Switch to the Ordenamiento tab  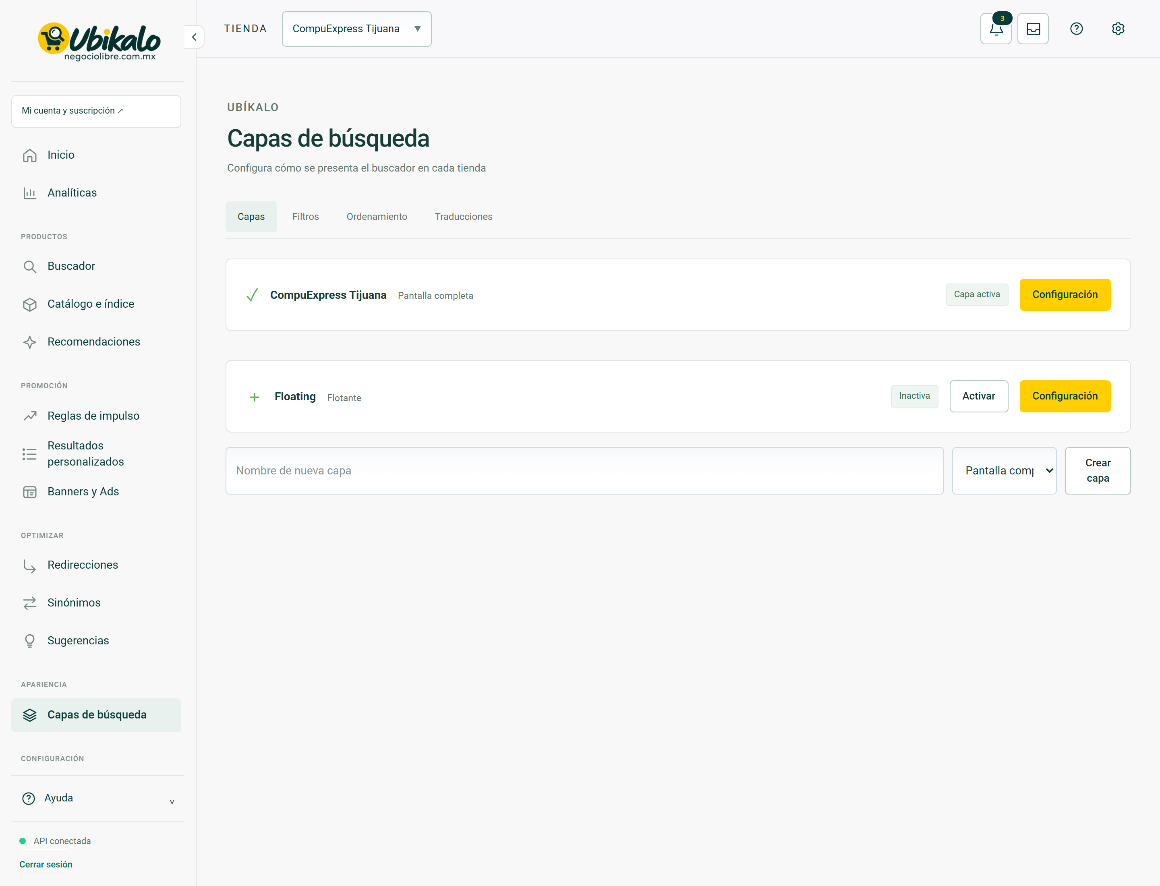coord(377,217)
